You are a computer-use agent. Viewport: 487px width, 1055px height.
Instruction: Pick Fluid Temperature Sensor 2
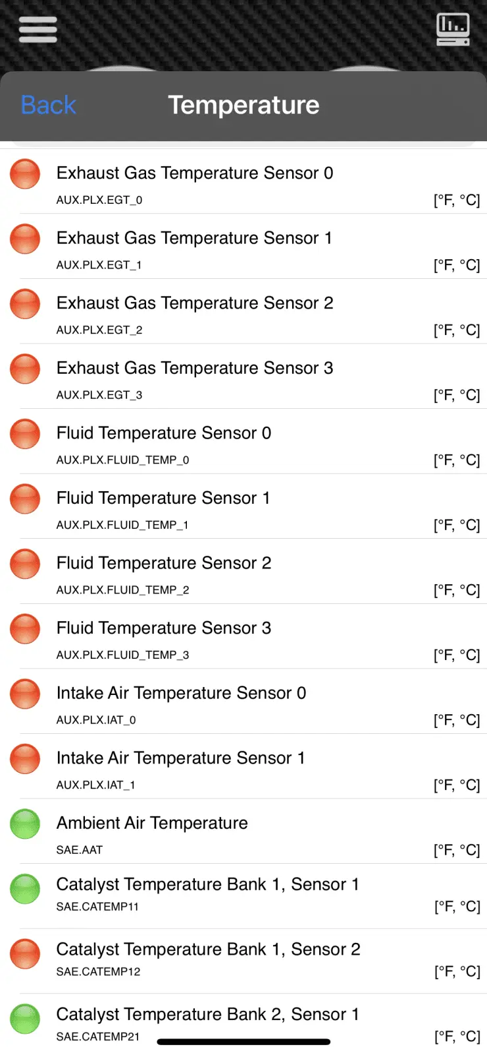coord(164,563)
